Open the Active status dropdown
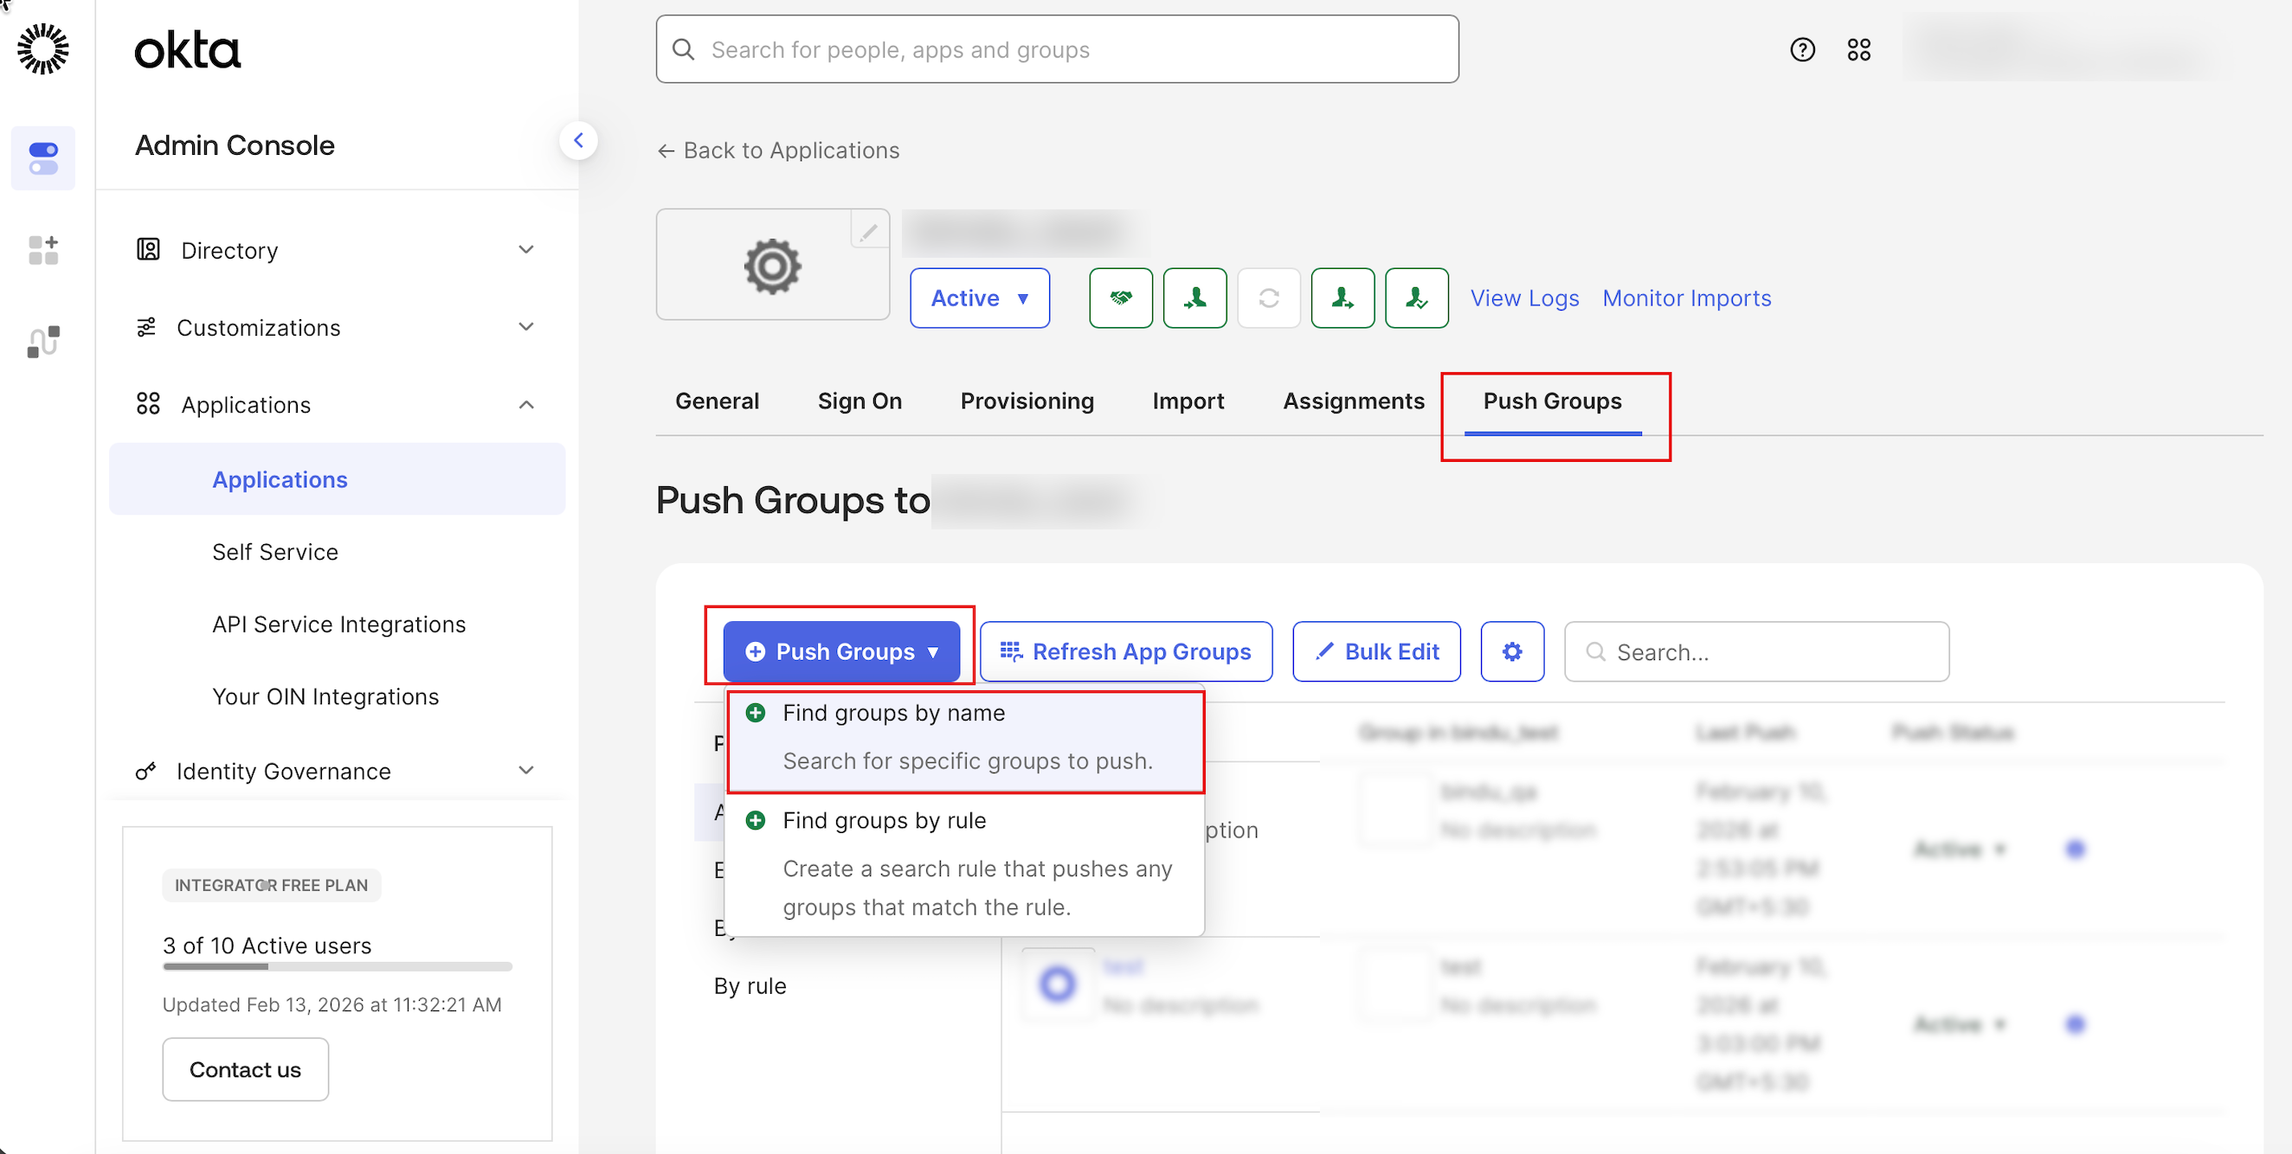Viewport: 2292px width, 1154px height. click(x=979, y=298)
